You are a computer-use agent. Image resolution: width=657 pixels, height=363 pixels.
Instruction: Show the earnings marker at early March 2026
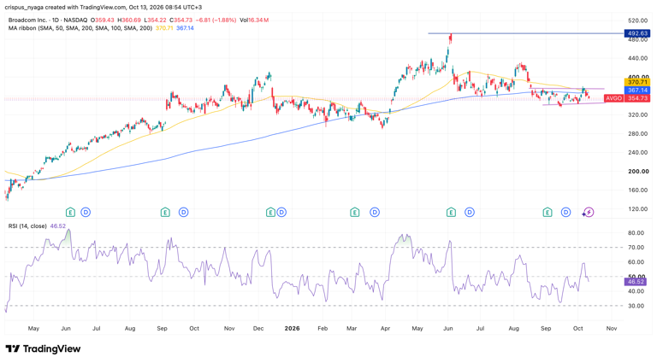point(354,213)
